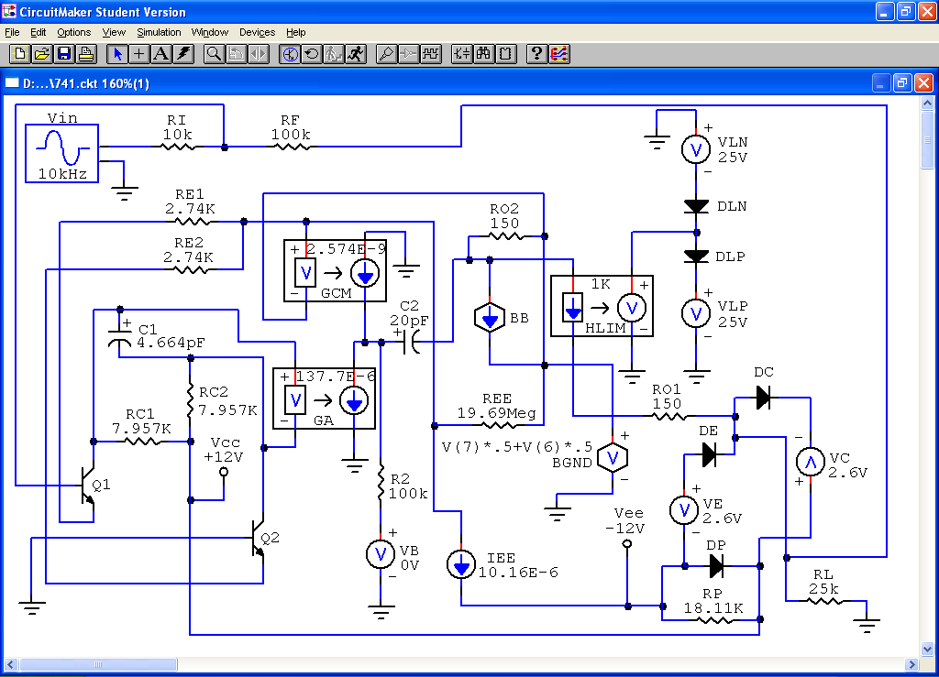Select the IEE current source symbol
939x677 pixels.
[x=461, y=565]
